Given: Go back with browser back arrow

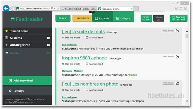Looking at the screenshot, I should pos(6,8).
